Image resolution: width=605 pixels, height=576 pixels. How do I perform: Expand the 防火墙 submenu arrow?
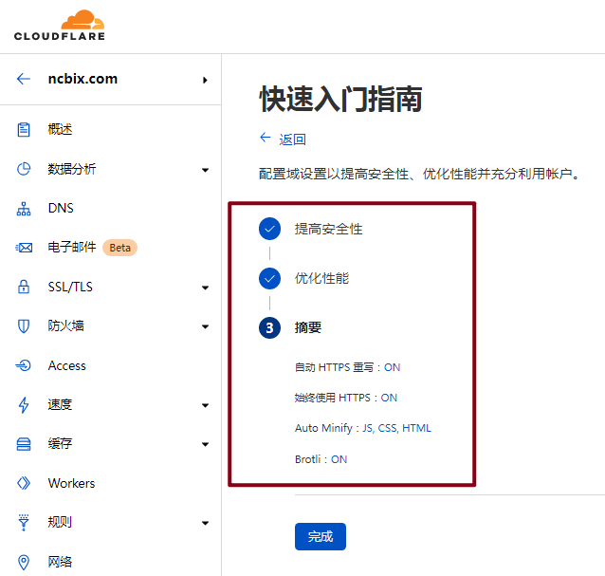pyautogui.click(x=205, y=326)
